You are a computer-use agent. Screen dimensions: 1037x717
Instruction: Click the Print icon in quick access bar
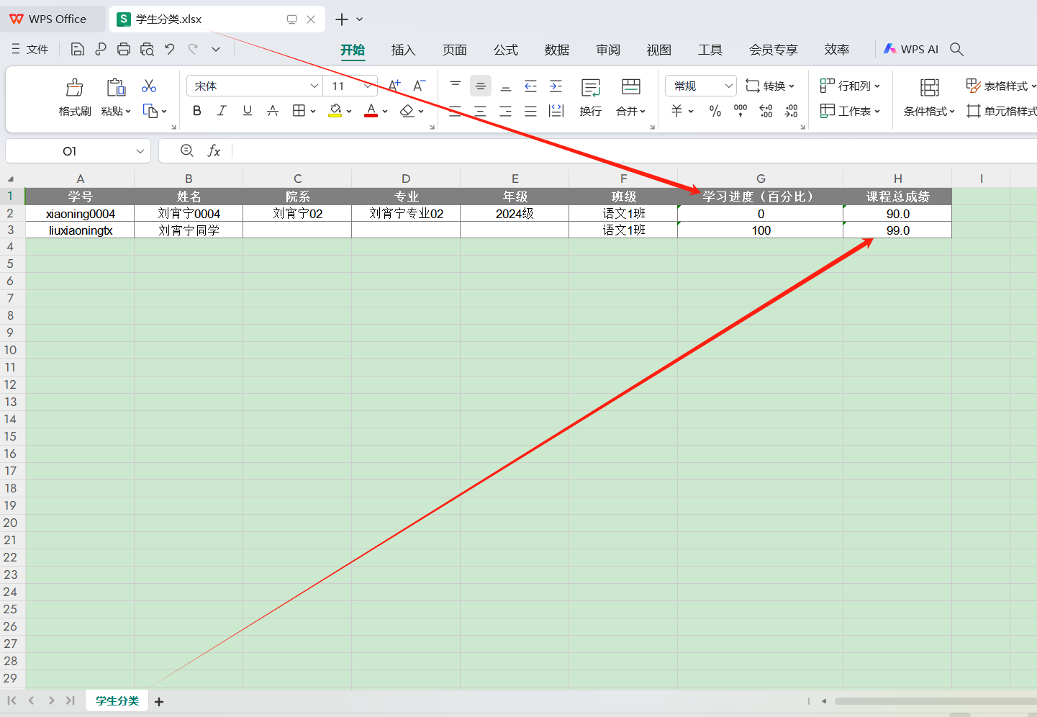(124, 49)
